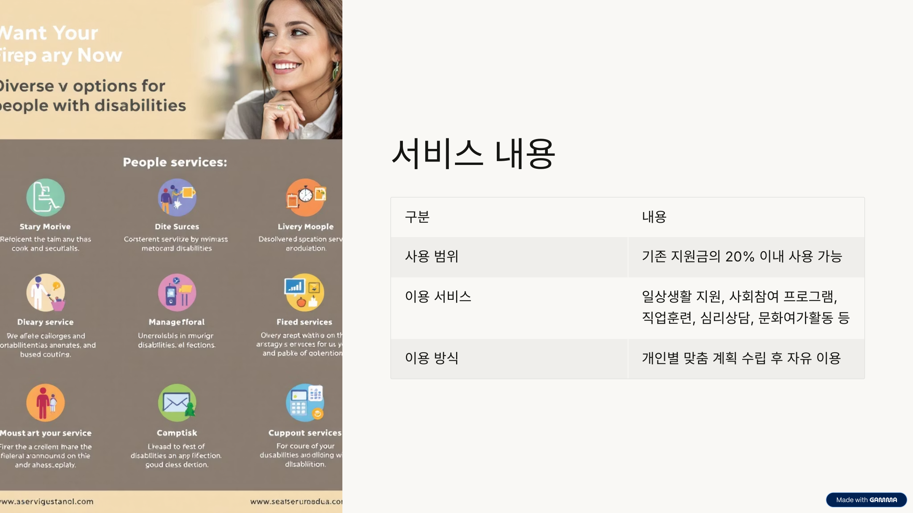Click the green wheelchair Stary Morive icon

click(45, 198)
